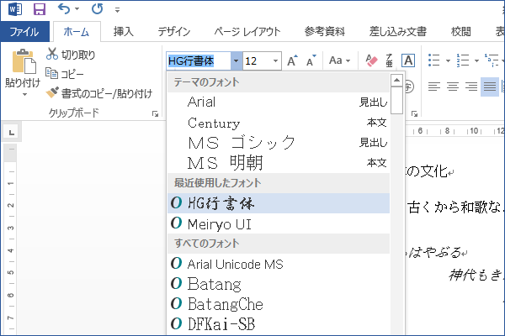This screenshot has height=336, width=505.
Task: Grow font size with large A icon
Action: (x=292, y=60)
